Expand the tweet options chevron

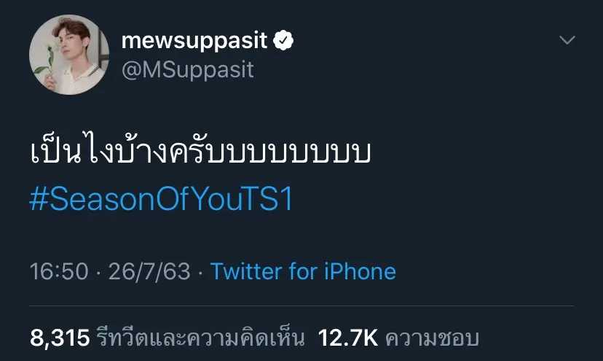click(x=567, y=41)
